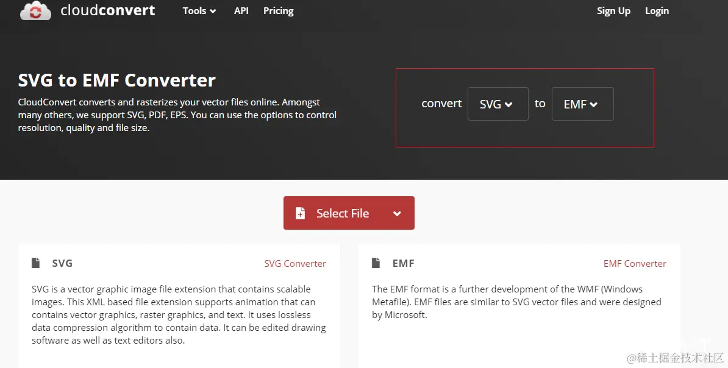Click the SVG format description paragraph

point(179,314)
